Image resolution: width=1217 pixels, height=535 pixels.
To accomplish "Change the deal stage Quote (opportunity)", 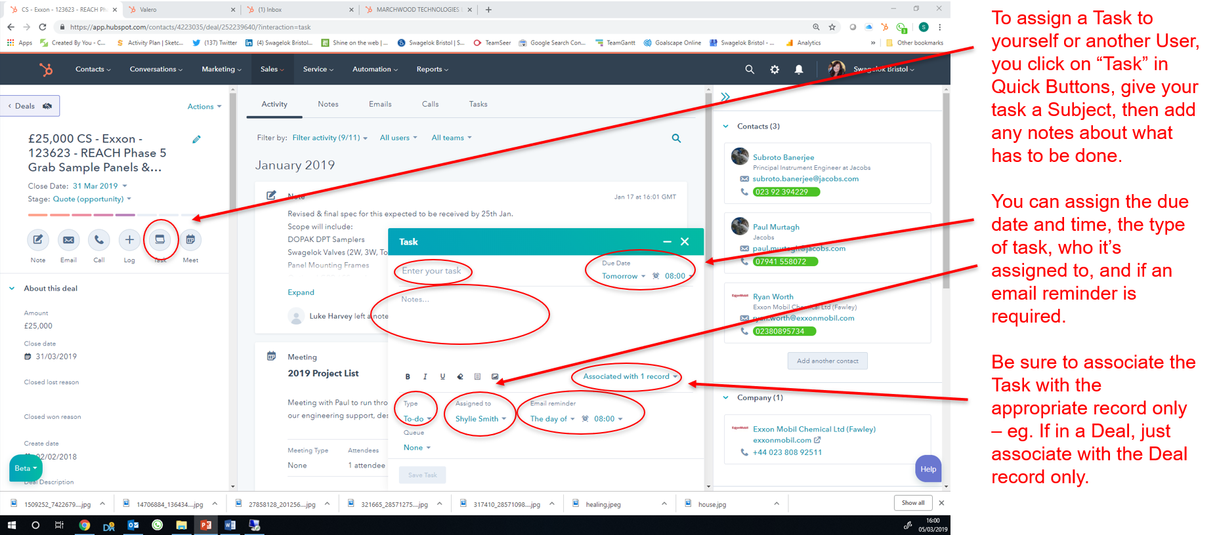I will tap(92, 199).
